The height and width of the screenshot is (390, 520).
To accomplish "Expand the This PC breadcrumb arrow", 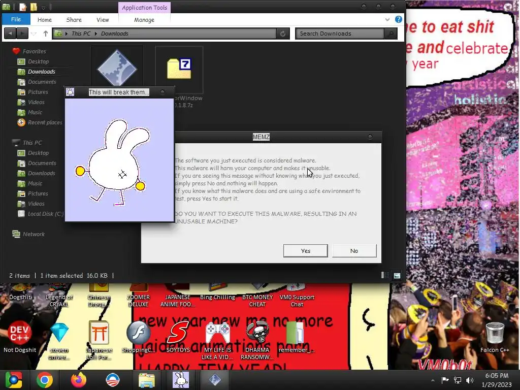I will click(96, 34).
